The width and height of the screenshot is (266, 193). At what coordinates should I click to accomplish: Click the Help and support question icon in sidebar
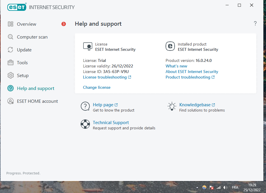[x=11, y=88]
